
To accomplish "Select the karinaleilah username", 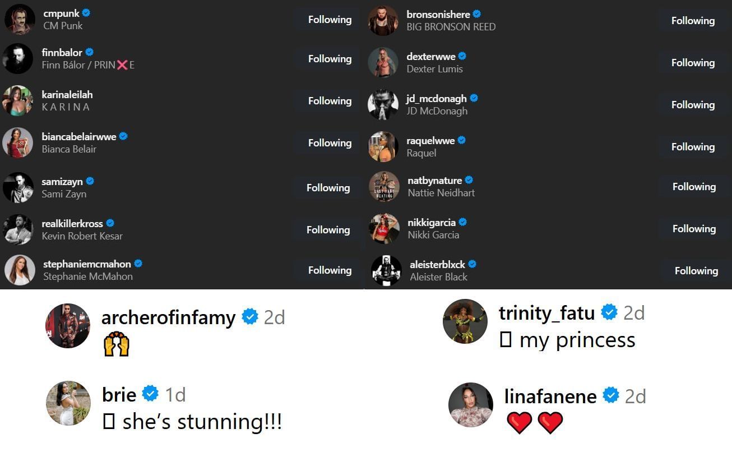I will coord(67,95).
